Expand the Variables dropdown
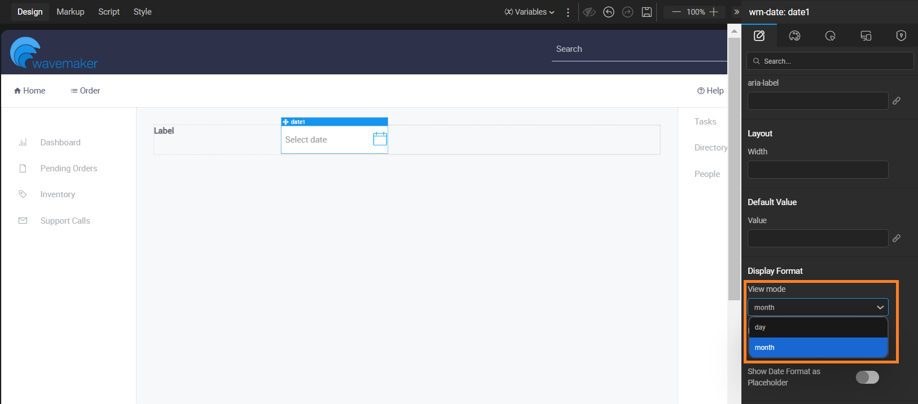Screen dimensions: 918x404 [529, 12]
